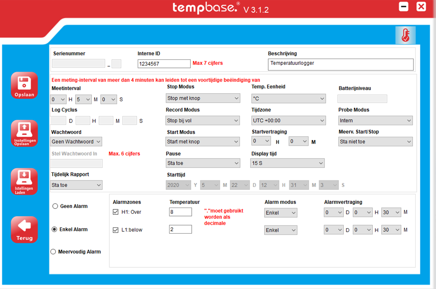Open the Starttijd minute dropdown
The image size is (436, 289).
299,185
